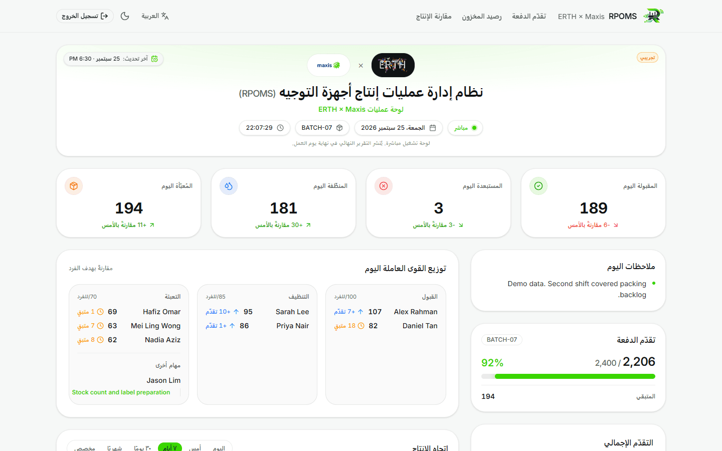Click the clock icon next to 22:07:29
This screenshot has height=451, width=722.
click(x=280, y=128)
